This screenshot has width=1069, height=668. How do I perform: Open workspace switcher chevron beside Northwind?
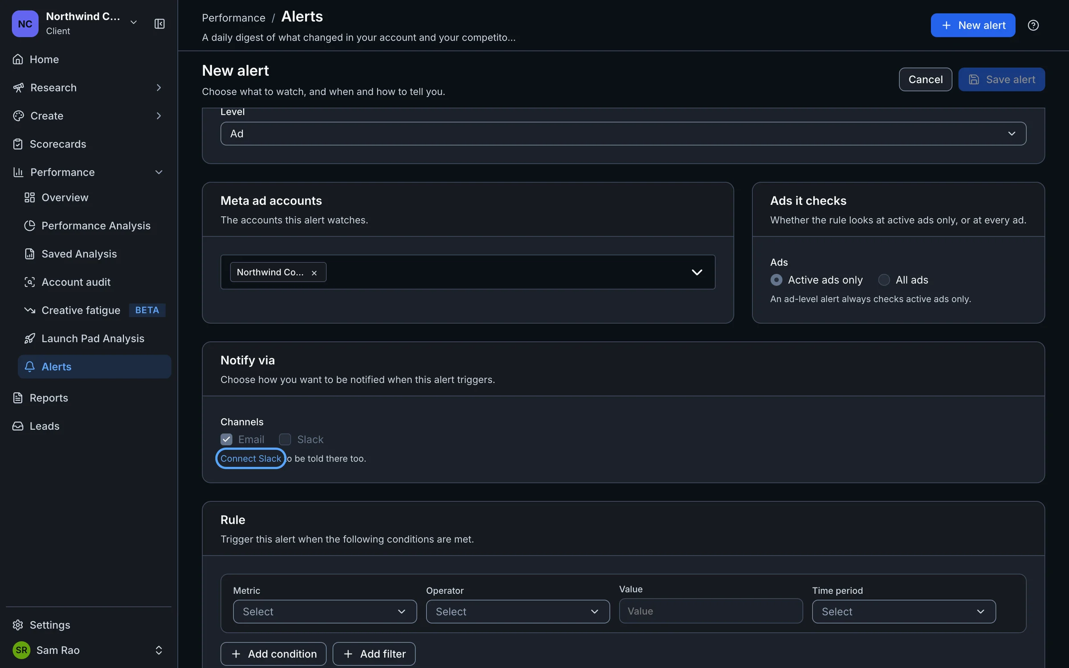coord(133,22)
